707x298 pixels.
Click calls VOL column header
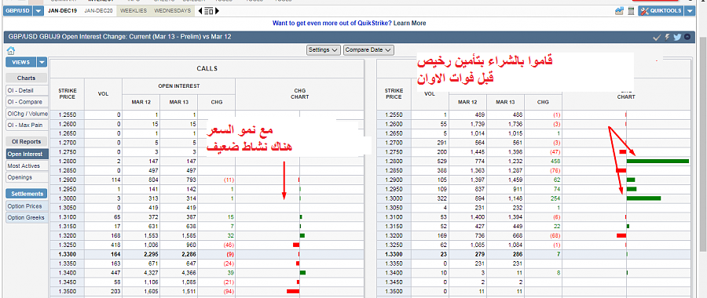coord(103,94)
